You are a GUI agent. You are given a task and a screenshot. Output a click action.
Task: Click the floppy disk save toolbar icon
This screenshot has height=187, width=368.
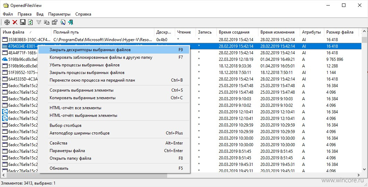23,22
